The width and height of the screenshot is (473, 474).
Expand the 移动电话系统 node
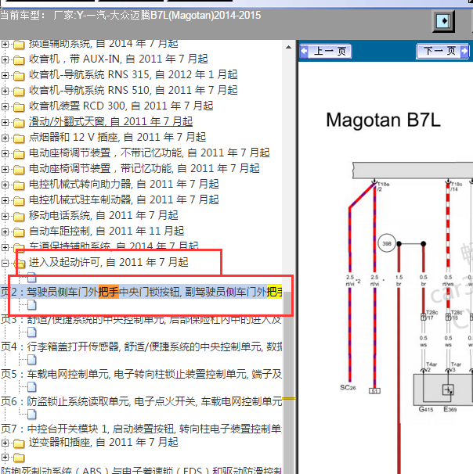pos(5,217)
